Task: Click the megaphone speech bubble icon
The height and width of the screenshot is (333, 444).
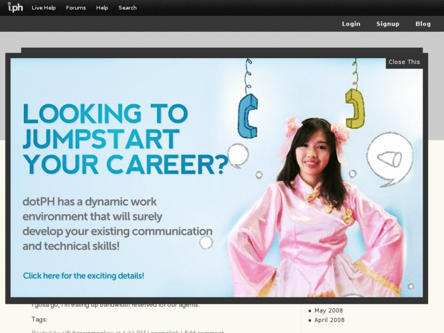Action: click(x=390, y=159)
